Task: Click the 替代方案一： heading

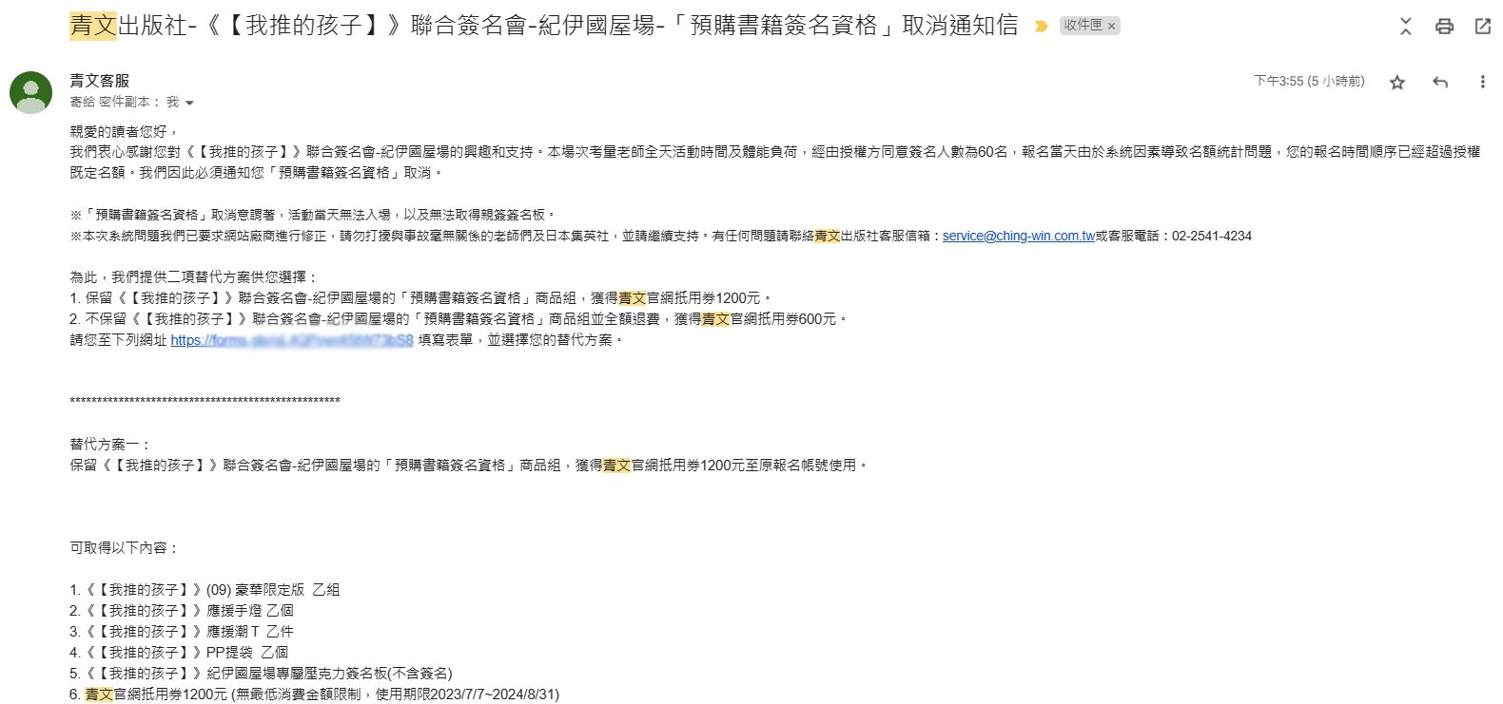Action: pyautogui.click(x=110, y=445)
